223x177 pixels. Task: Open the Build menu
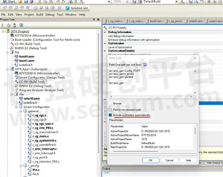click(x=40, y=15)
